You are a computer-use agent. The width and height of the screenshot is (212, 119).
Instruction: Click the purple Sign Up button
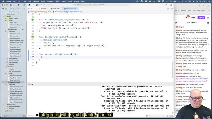click(x=201, y=18)
